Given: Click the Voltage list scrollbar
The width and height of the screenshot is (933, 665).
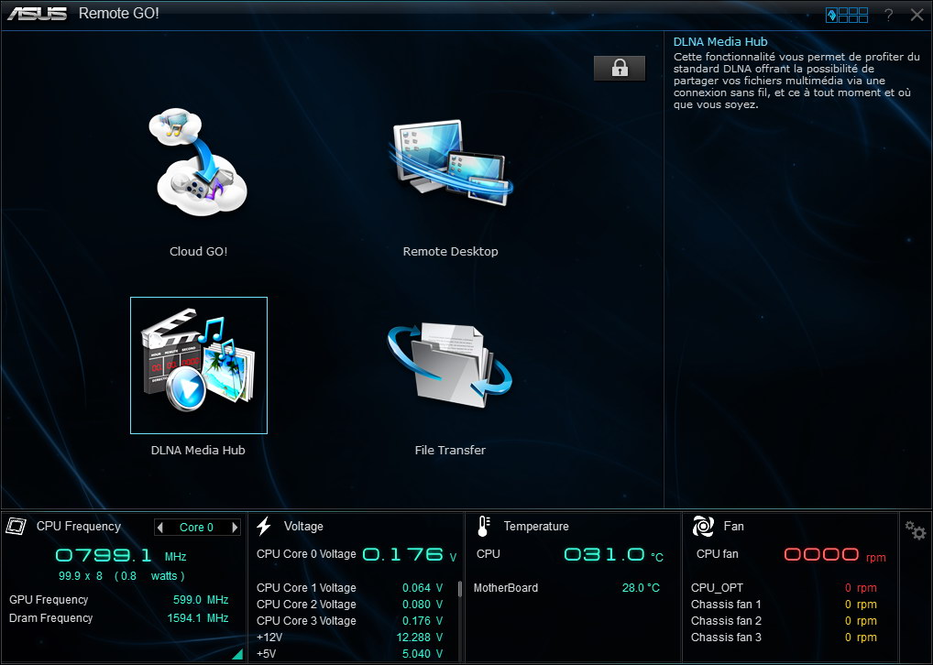Looking at the screenshot, I should 459,589.
